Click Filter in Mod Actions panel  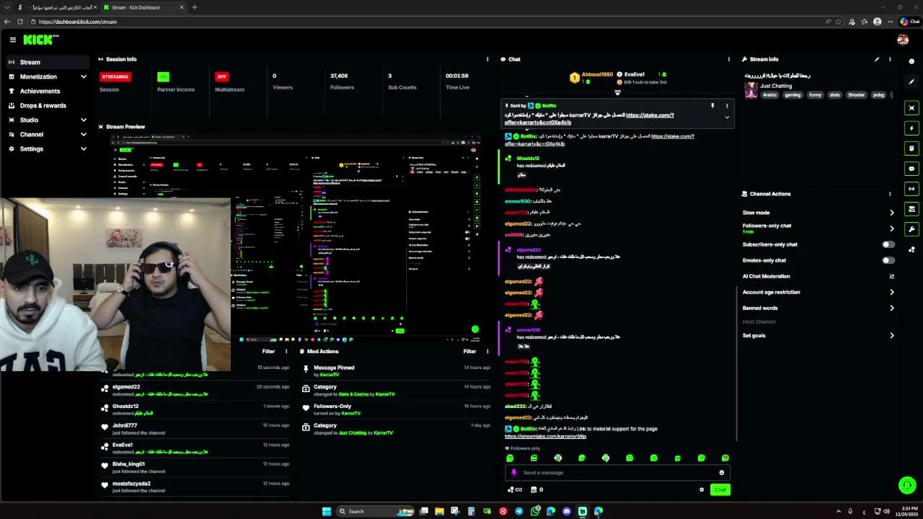point(469,351)
